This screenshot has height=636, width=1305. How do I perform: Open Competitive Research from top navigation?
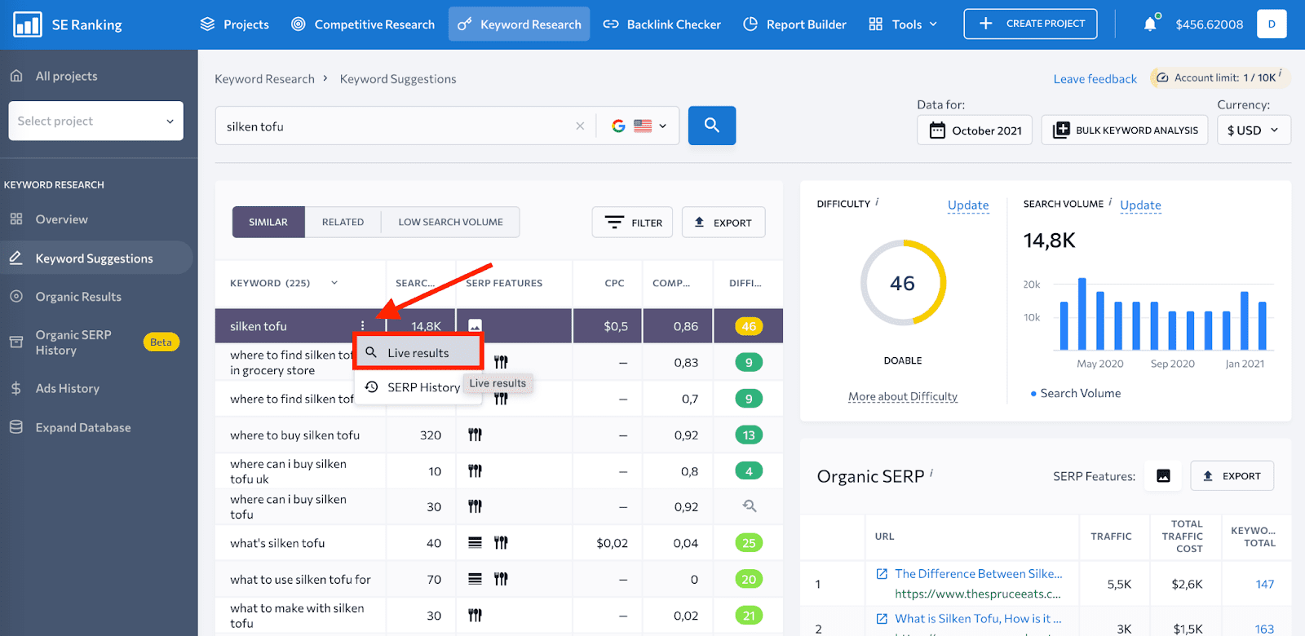[x=363, y=24]
